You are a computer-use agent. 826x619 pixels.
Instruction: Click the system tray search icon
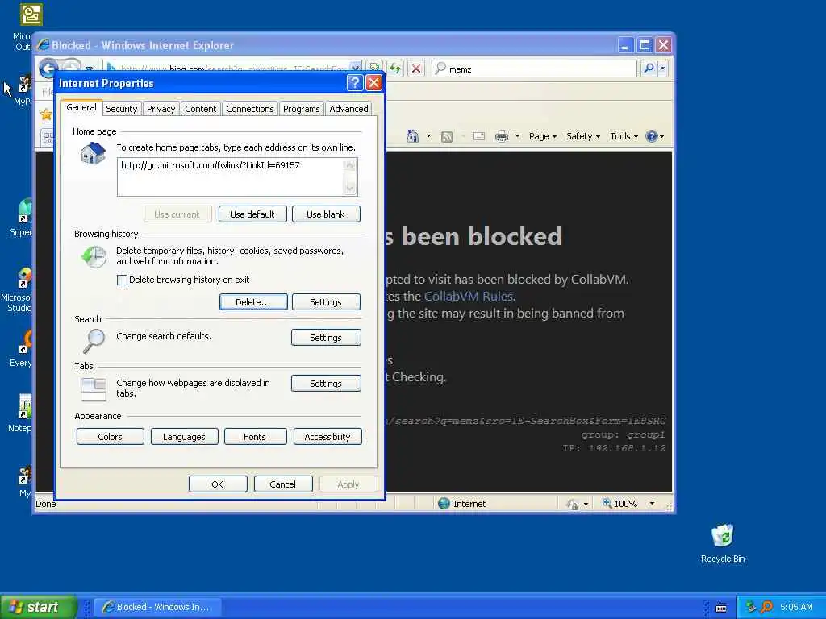766,607
